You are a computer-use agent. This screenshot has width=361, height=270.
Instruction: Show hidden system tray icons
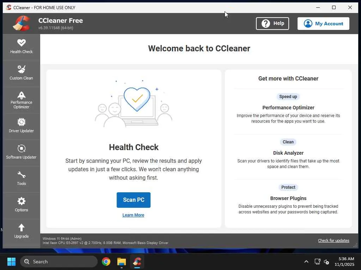pyautogui.click(x=306, y=262)
